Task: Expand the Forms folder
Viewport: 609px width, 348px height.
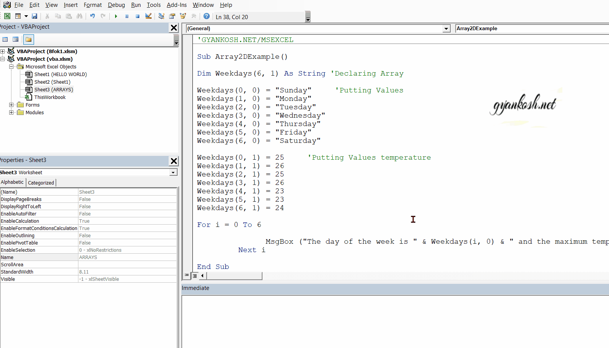Action: (11, 105)
